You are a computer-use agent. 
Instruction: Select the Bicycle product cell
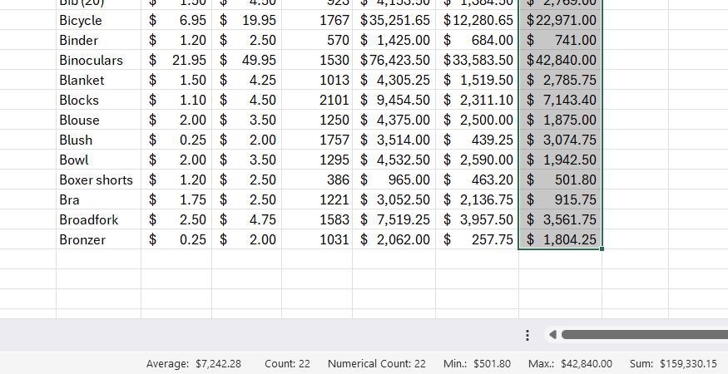(98, 21)
